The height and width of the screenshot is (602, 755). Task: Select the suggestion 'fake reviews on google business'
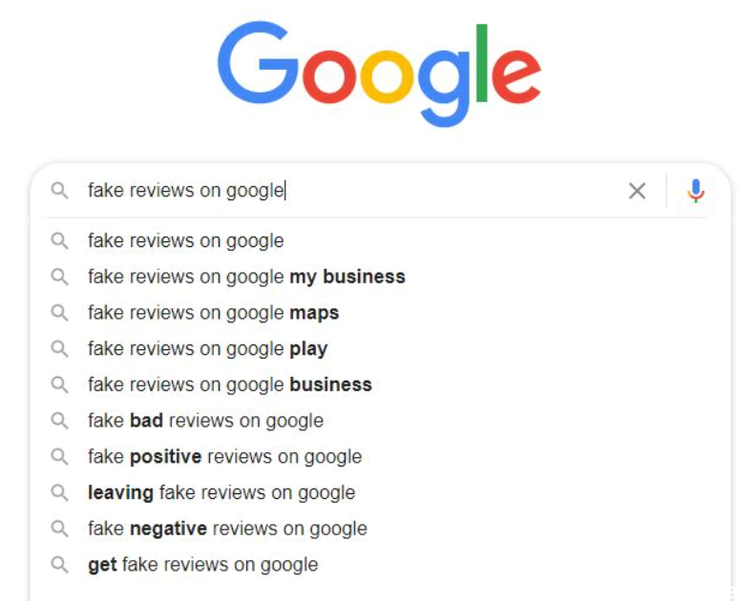point(381,384)
